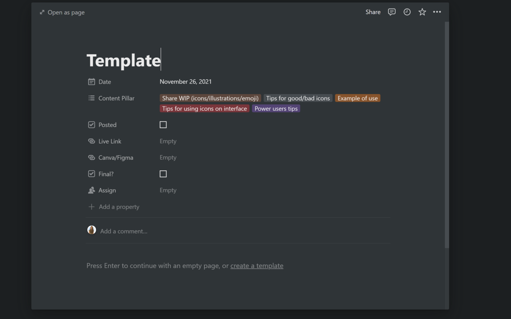Check the Final? checkbox
This screenshot has height=319, width=511.
point(163,173)
